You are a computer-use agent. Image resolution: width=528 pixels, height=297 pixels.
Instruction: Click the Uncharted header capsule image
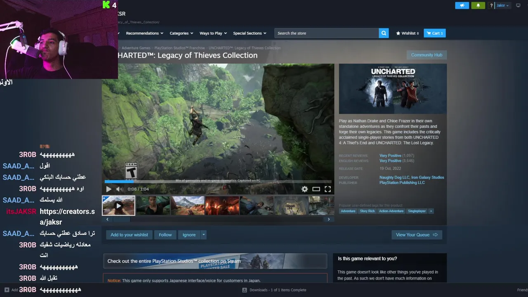(393, 89)
